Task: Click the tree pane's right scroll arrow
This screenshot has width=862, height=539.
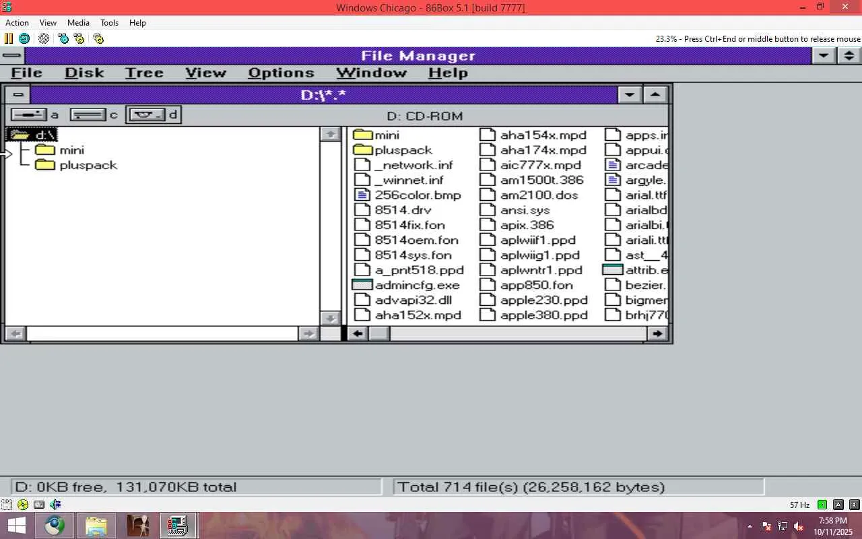Action: pyautogui.click(x=308, y=334)
